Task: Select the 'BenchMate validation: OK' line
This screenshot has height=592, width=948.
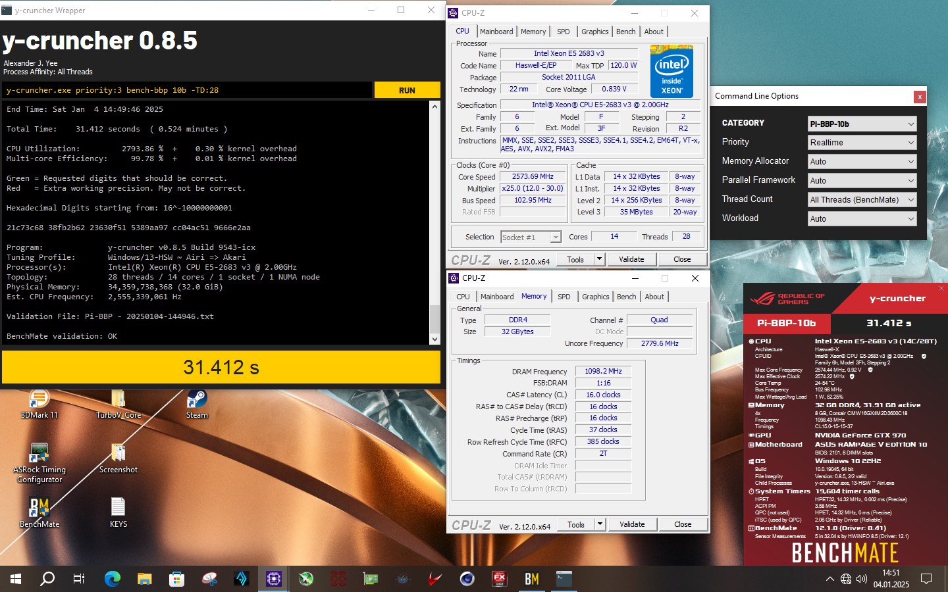Action: pyautogui.click(x=62, y=336)
